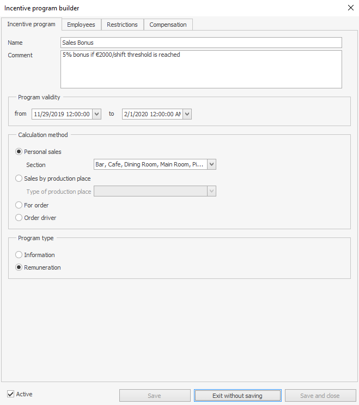Set program type to Information

(19, 255)
